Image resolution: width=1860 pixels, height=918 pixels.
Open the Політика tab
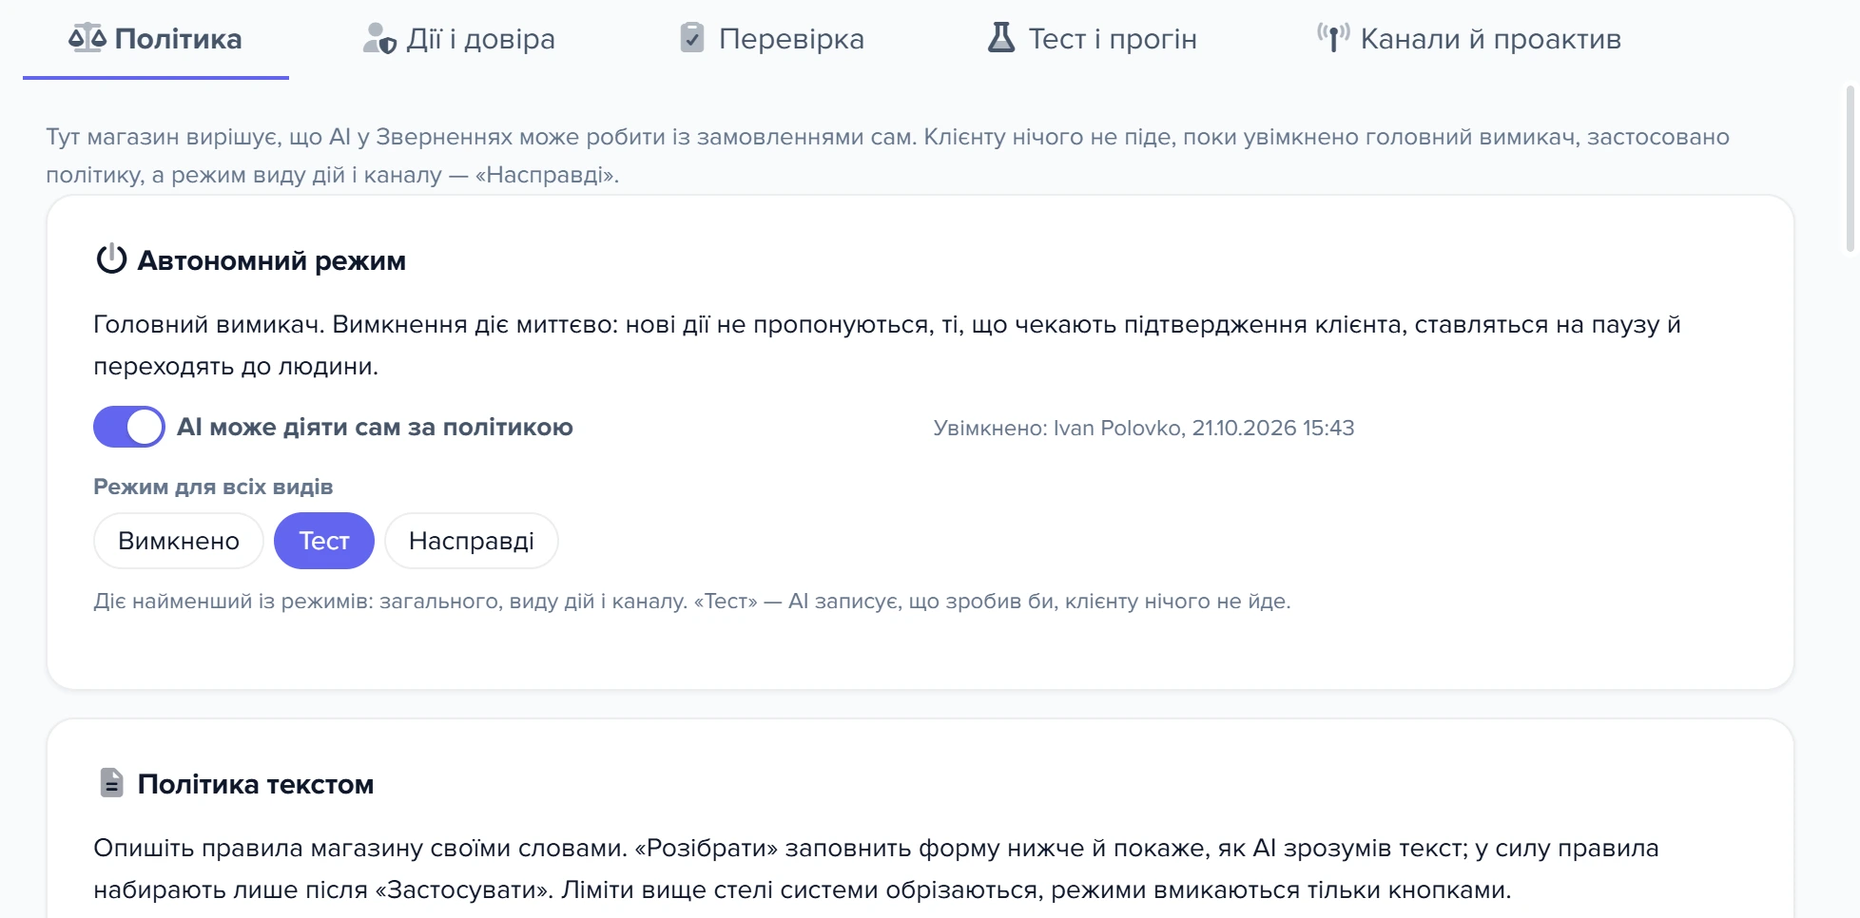tap(155, 39)
